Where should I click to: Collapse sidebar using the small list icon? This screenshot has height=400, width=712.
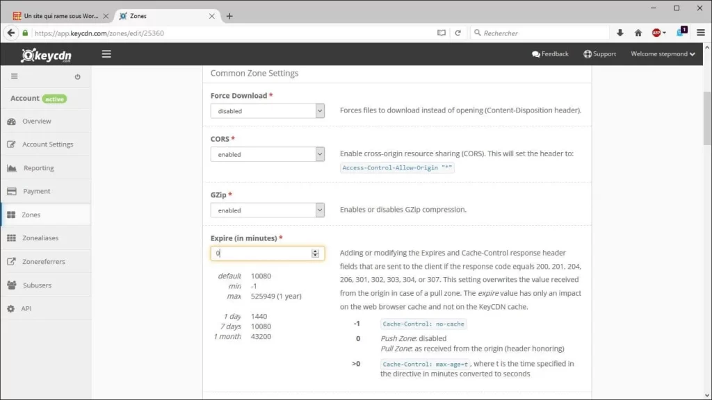click(15, 76)
